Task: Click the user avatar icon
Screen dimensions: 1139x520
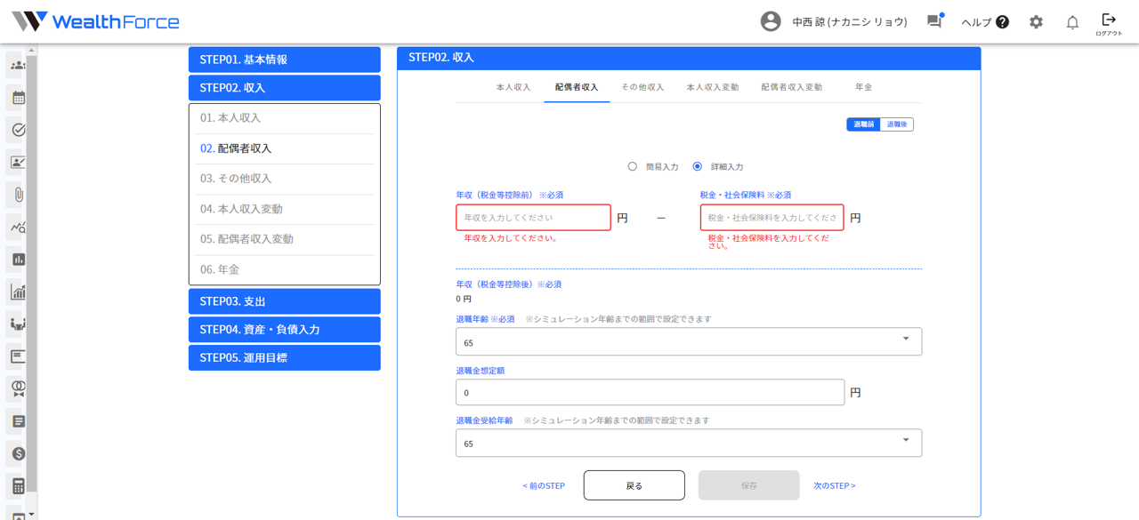Action: 771,21
